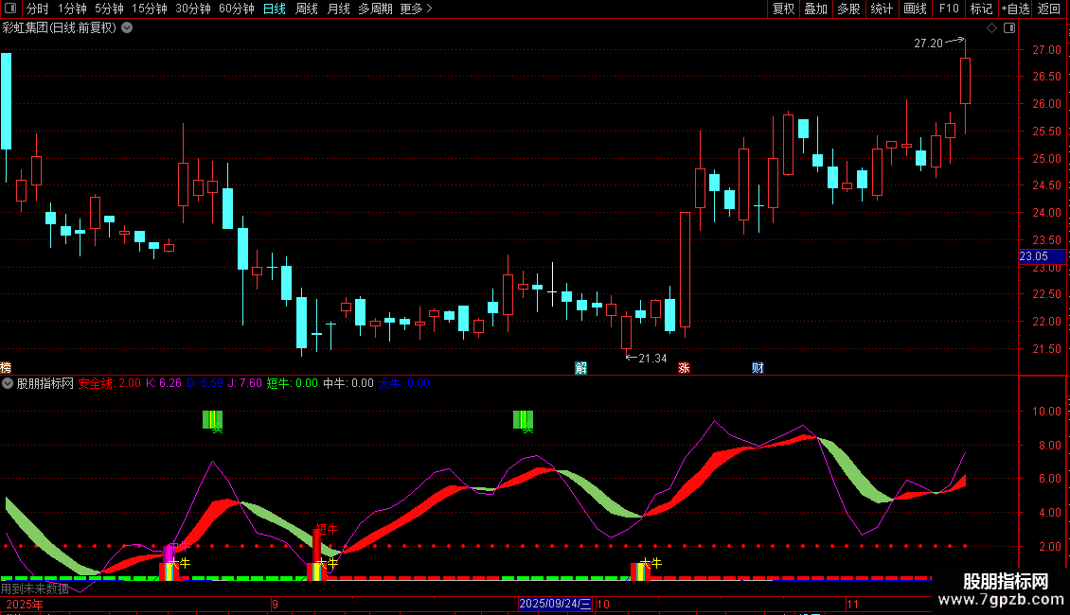Click the 安全线: 2.00 value
Screen dimensions: 1070x615
pos(109,383)
